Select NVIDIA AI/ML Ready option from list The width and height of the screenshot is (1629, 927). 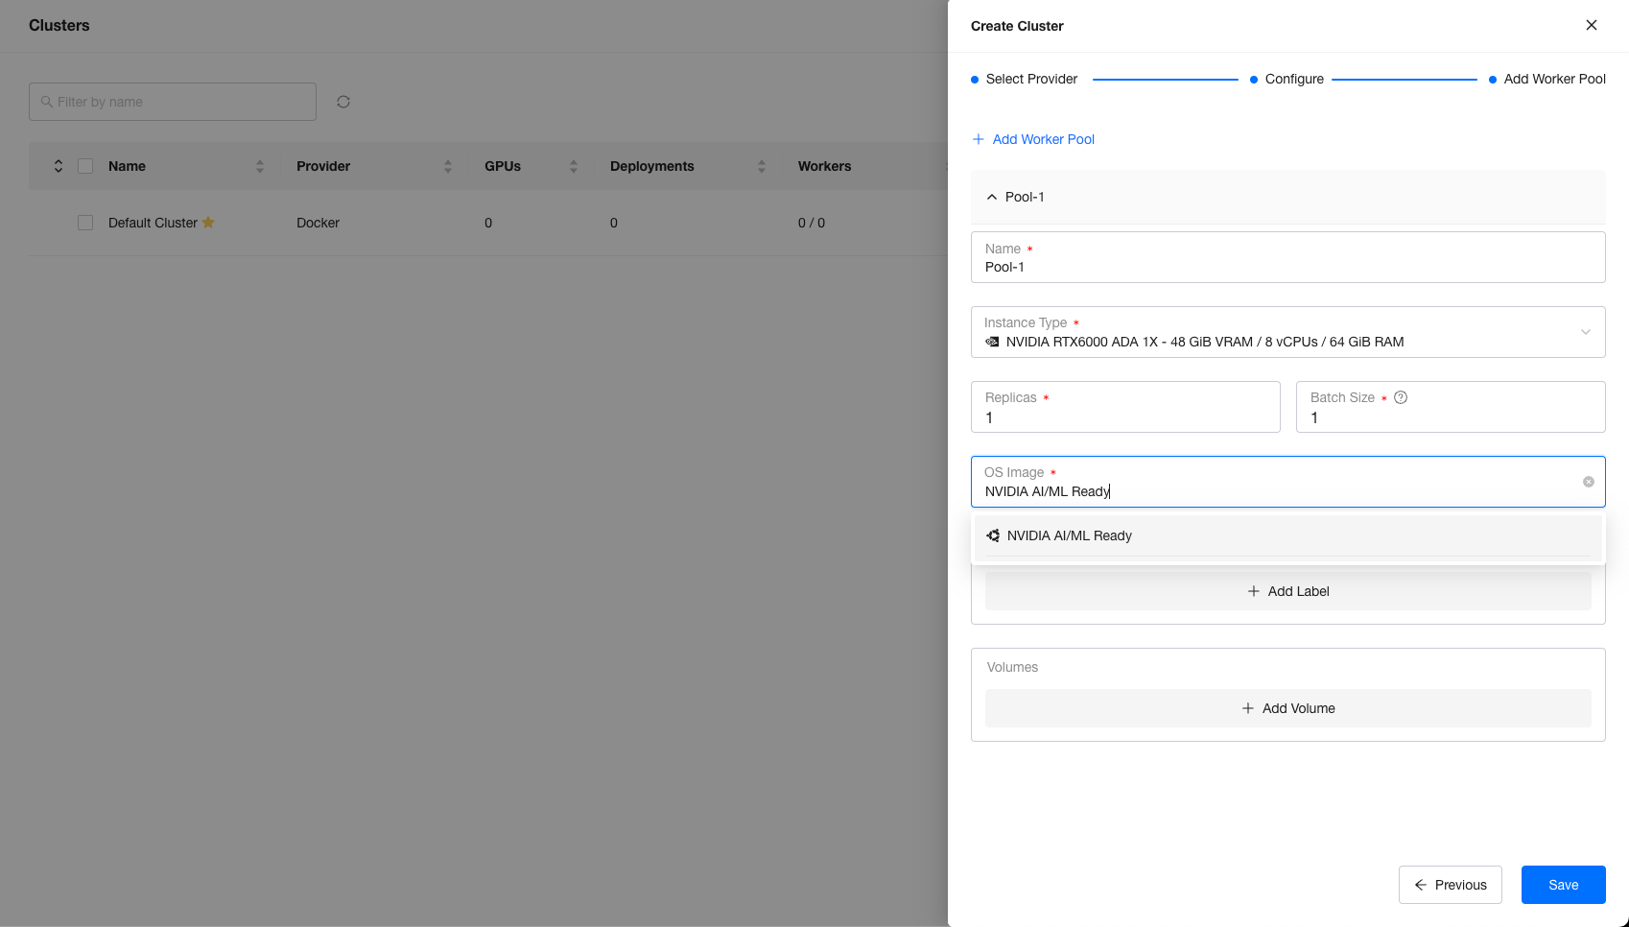pos(1069,535)
